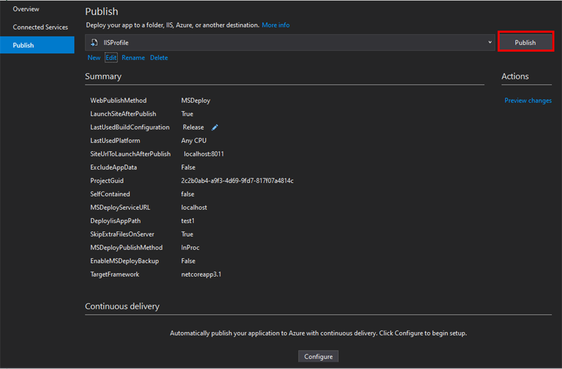Click the Configure button for continuous delivery

click(318, 356)
